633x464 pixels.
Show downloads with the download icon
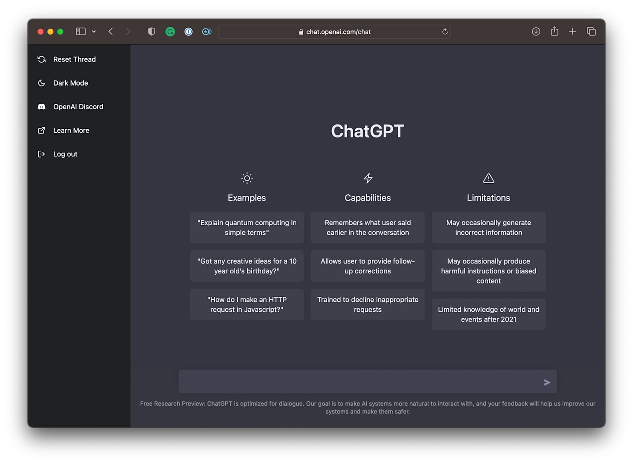[x=536, y=32]
